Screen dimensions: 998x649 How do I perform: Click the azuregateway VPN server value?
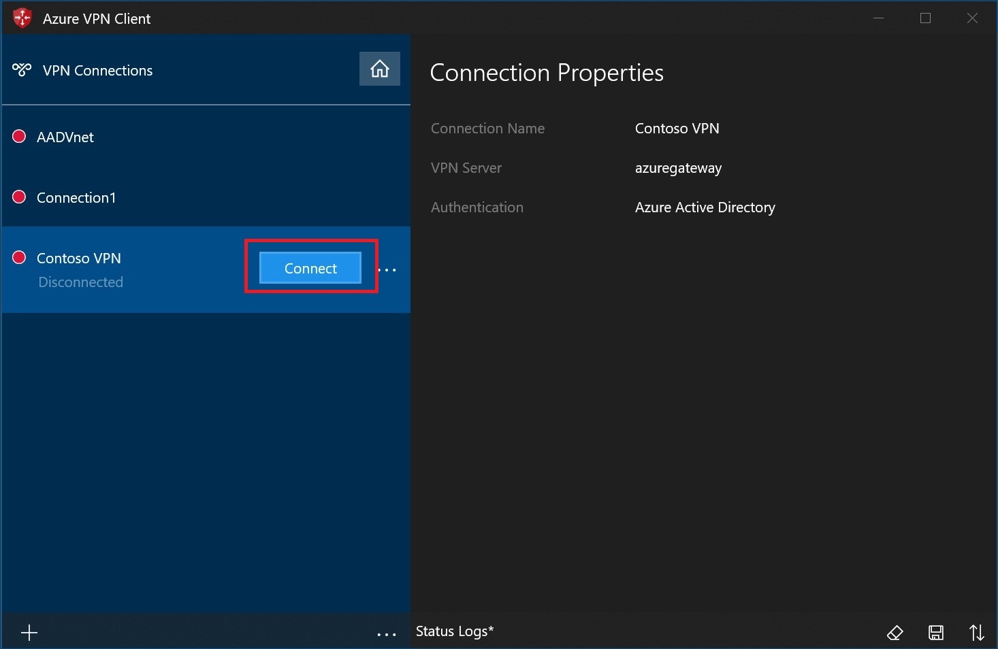coord(678,168)
